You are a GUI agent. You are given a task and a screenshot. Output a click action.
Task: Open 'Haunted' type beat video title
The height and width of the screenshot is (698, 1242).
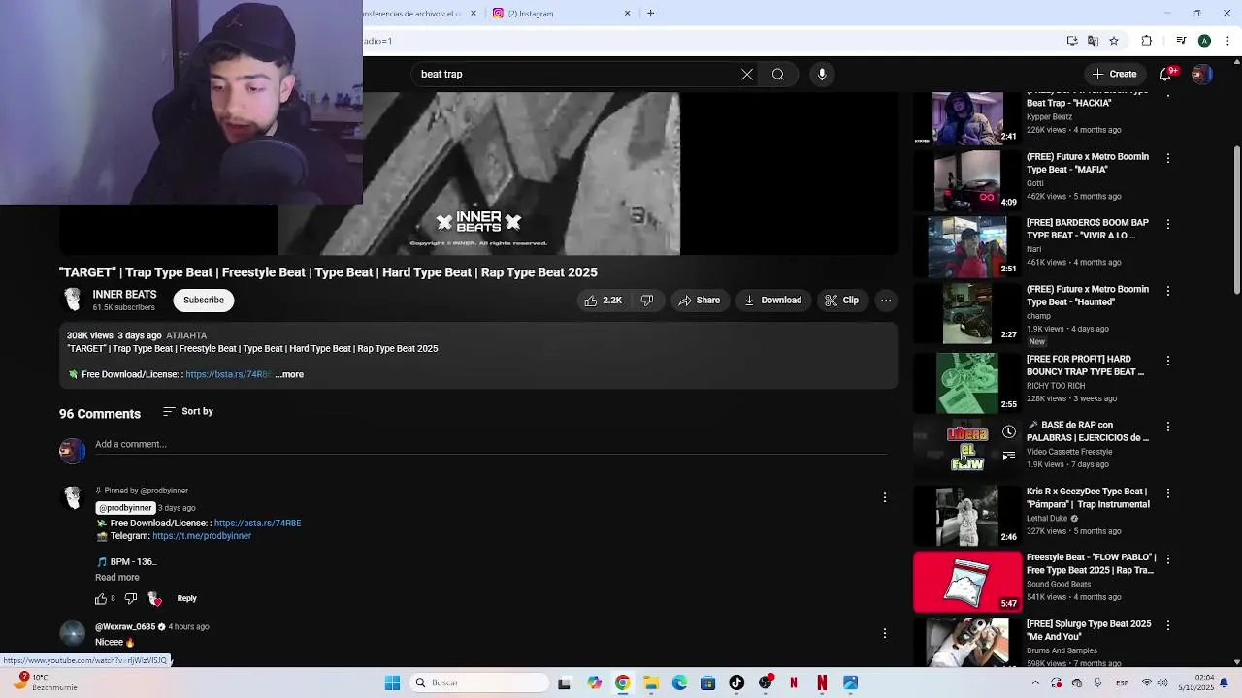tap(1088, 296)
